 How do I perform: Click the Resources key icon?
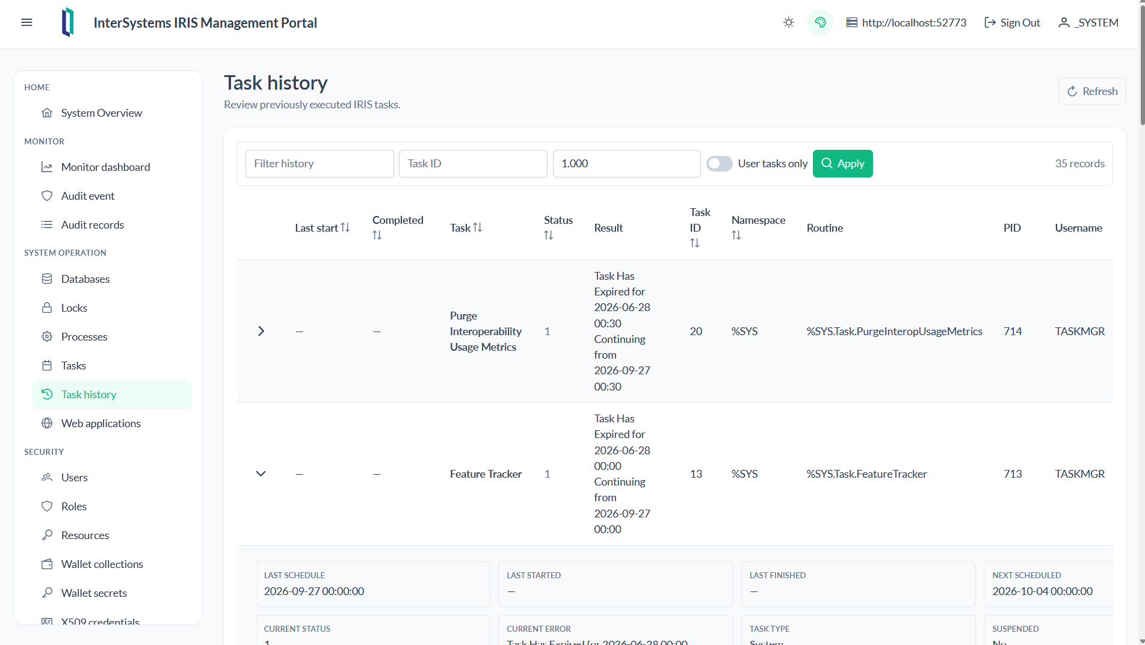[47, 535]
